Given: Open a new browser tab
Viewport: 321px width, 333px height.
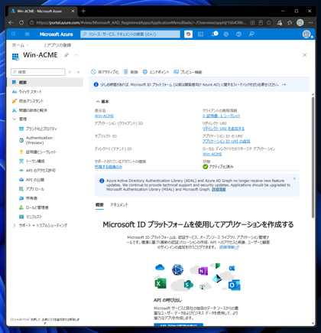Looking at the screenshot, I should (x=83, y=11).
